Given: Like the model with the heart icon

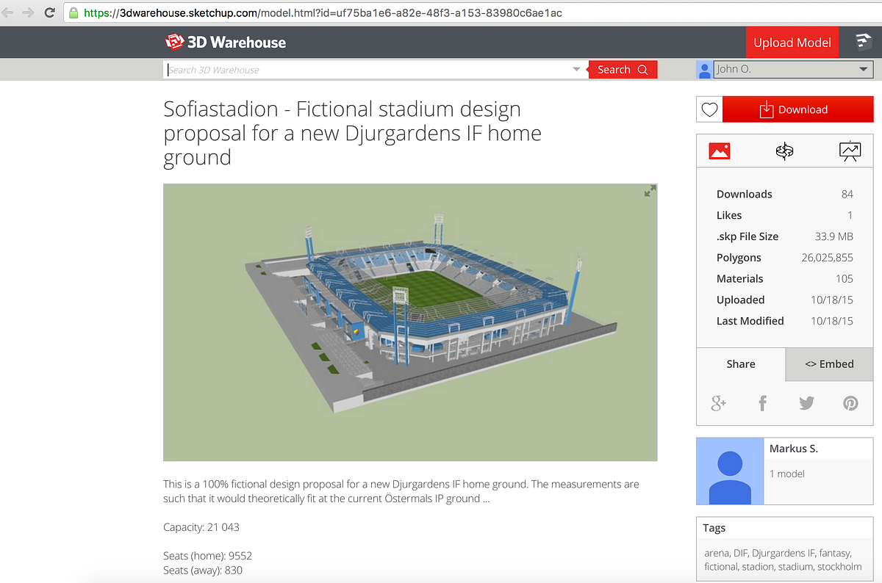Looking at the screenshot, I should [709, 109].
